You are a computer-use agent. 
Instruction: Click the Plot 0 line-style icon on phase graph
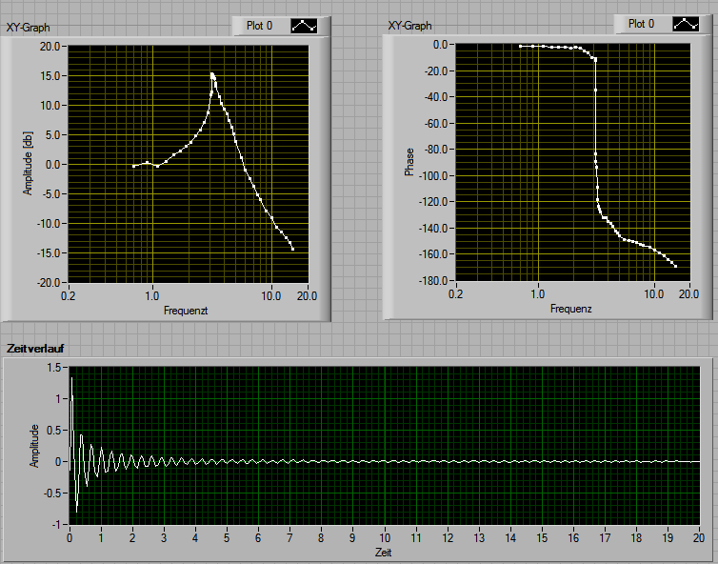(x=686, y=24)
